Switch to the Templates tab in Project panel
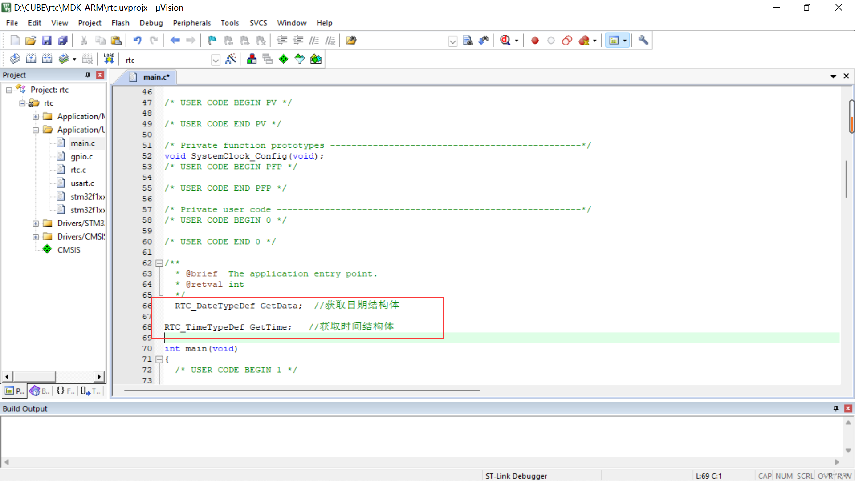The height and width of the screenshot is (481, 855). tap(91, 391)
